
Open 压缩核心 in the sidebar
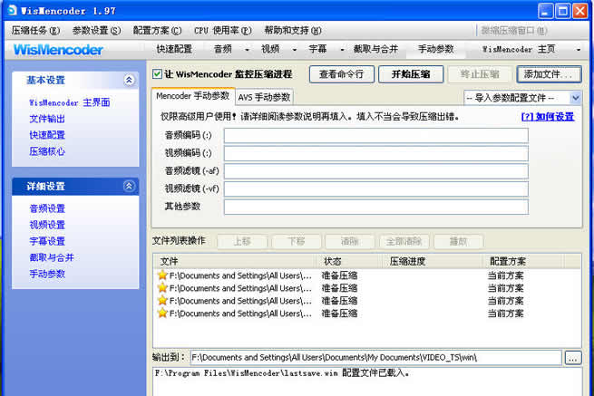point(47,151)
